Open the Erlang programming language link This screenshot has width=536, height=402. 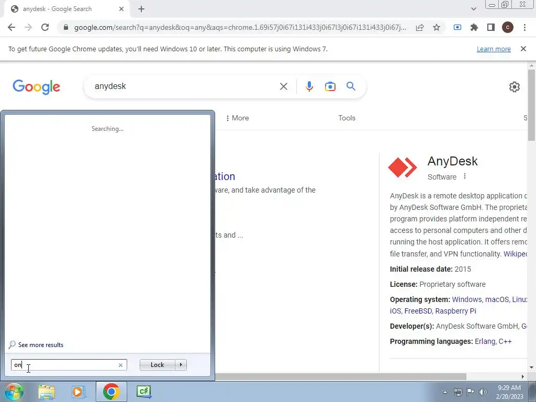pyautogui.click(x=485, y=341)
